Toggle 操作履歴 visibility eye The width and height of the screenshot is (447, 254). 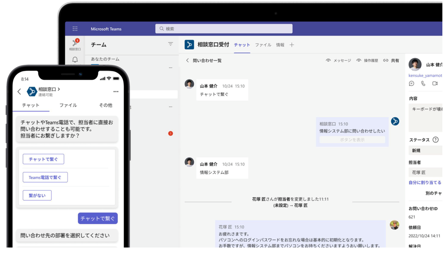[359, 61]
